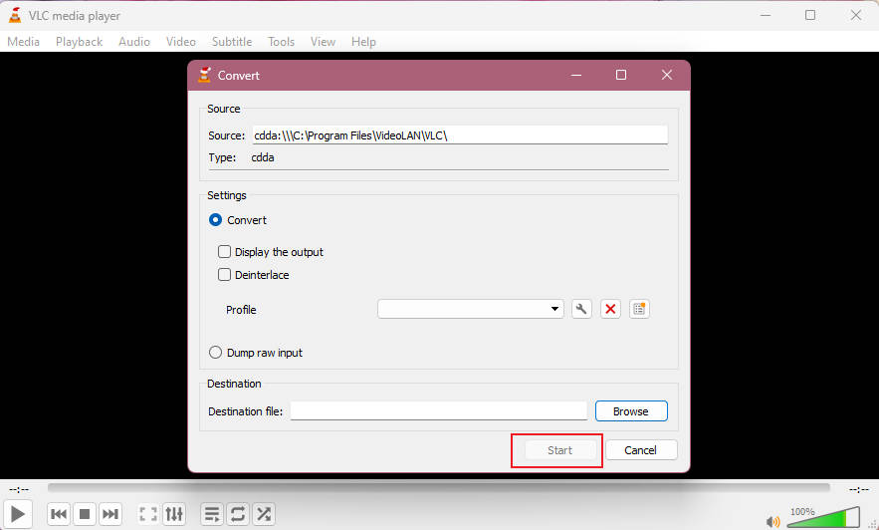Adjust the volume slider at 100%
Image resolution: width=879 pixels, height=530 pixels.
click(x=823, y=517)
